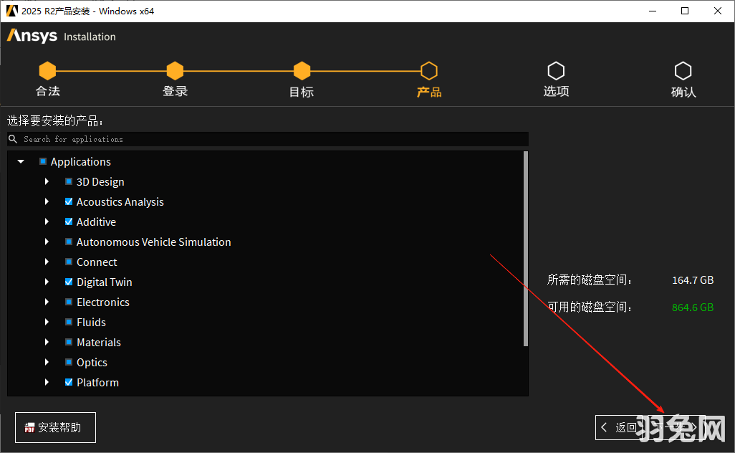Image resolution: width=735 pixels, height=453 pixels.
Task: Click the 选项 step hexagon icon
Action: 556,70
